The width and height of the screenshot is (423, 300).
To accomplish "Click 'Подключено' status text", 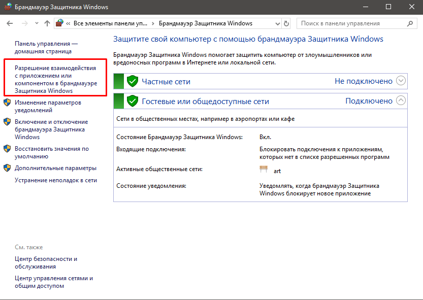I will [369, 101].
